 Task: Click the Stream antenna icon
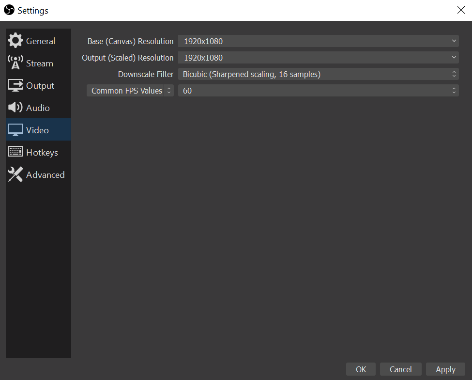[15, 63]
